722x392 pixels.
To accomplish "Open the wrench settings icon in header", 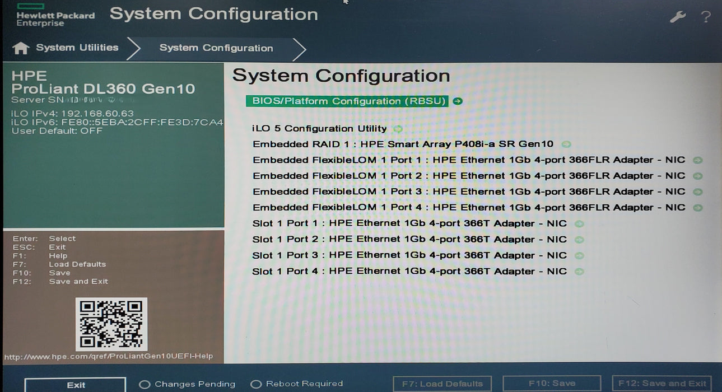I will (x=678, y=17).
